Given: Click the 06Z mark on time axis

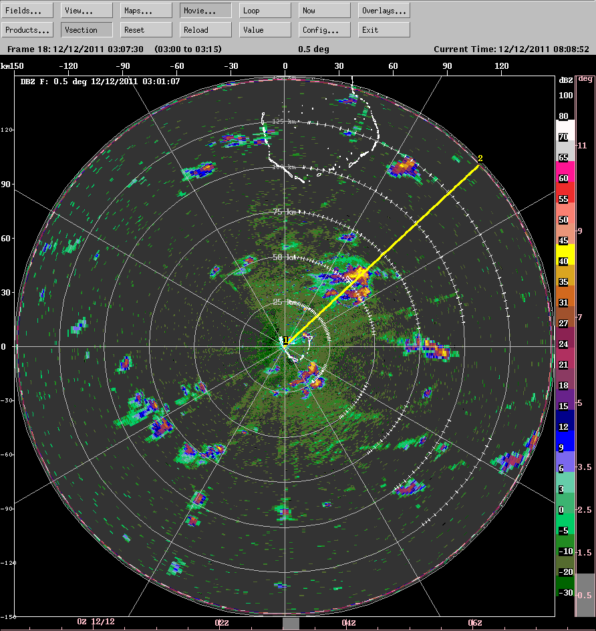Looking at the screenshot, I should pyautogui.click(x=475, y=622).
